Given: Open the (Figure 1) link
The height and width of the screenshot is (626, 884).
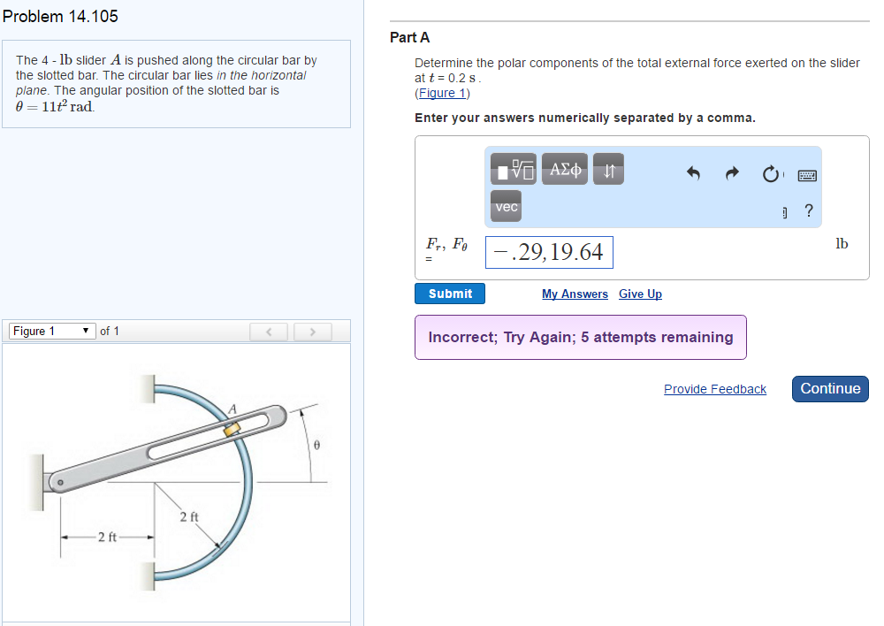Looking at the screenshot, I should tap(442, 93).
